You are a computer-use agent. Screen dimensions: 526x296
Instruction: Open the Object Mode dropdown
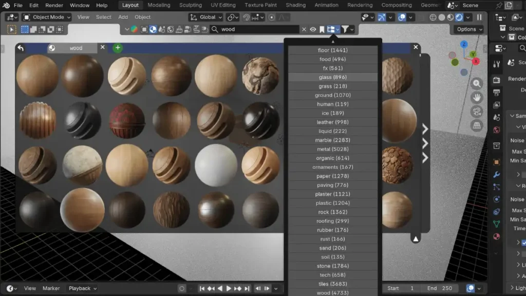[47, 17]
